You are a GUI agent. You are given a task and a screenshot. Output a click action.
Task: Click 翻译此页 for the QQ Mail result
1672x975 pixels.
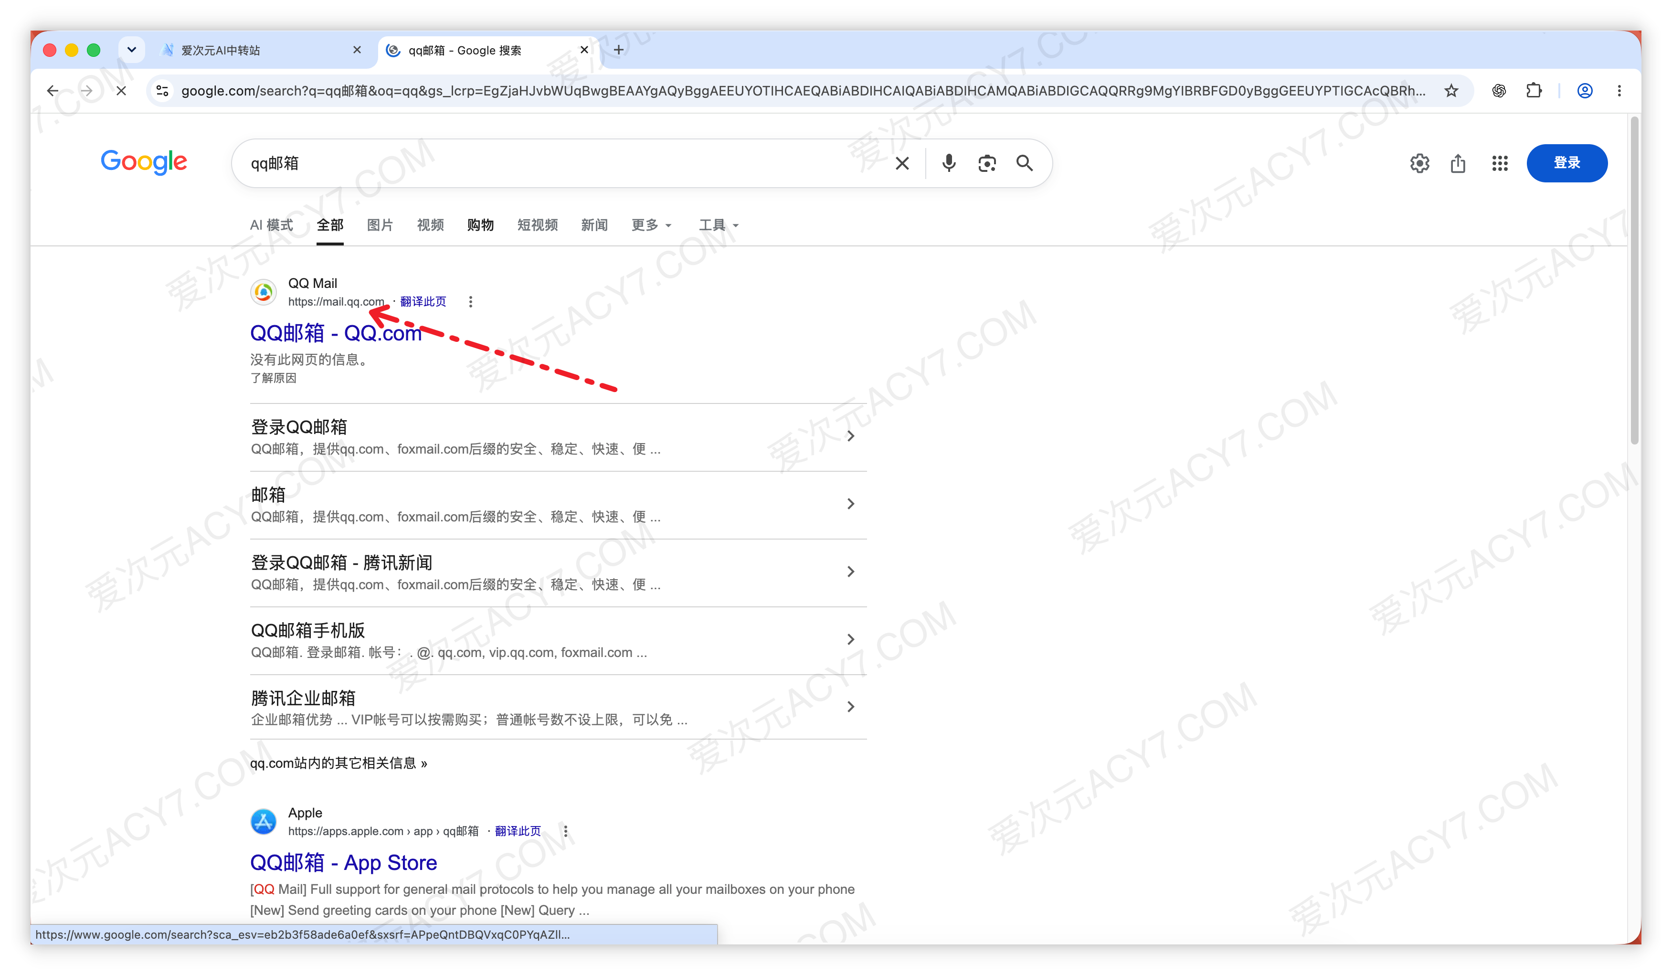click(423, 302)
